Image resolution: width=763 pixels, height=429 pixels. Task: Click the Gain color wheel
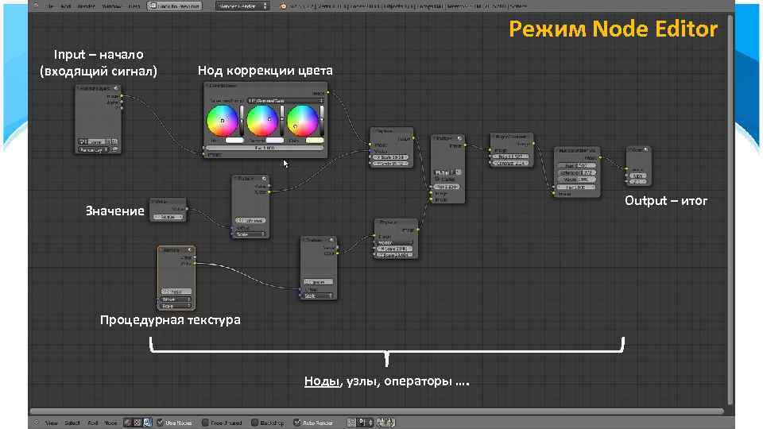click(x=302, y=121)
